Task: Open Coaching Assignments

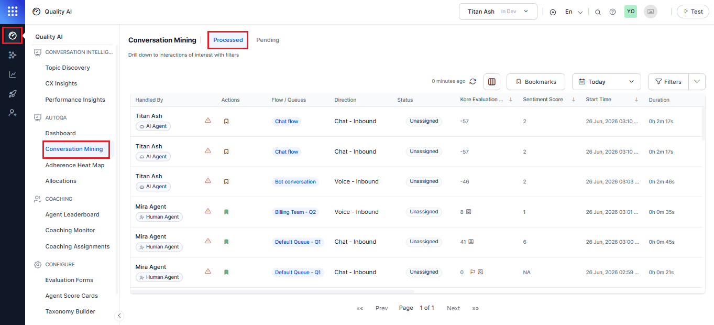Action: 78,246
